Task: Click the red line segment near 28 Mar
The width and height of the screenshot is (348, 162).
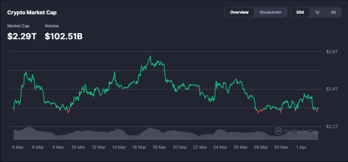Action: [x=260, y=111]
